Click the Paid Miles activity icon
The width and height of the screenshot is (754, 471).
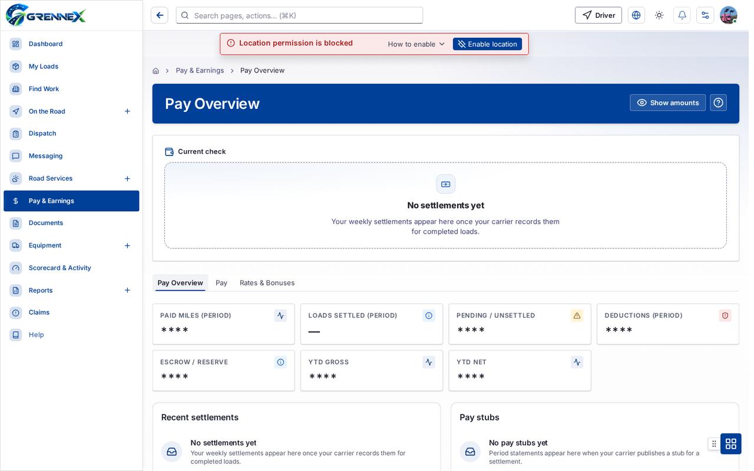(x=280, y=316)
